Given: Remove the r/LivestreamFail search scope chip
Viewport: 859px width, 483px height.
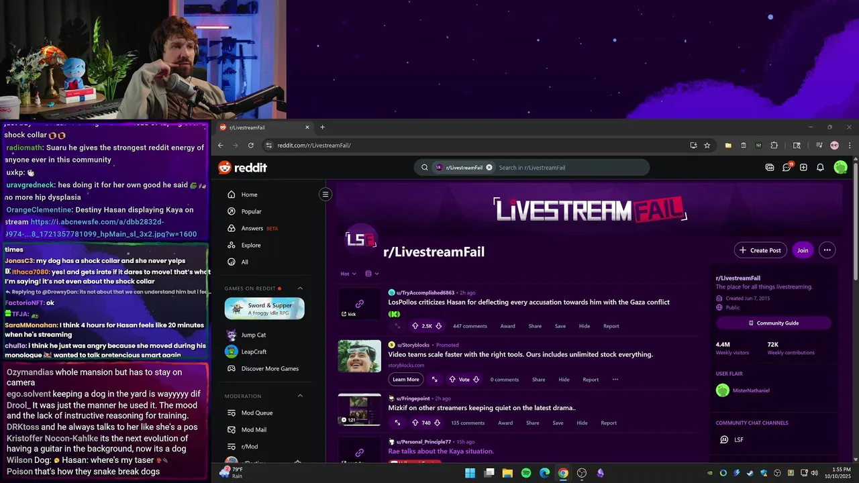Looking at the screenshot, I should (x=489, y=168).
